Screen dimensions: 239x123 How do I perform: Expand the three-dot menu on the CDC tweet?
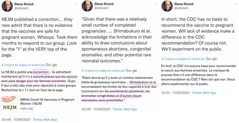click(236, 4)
